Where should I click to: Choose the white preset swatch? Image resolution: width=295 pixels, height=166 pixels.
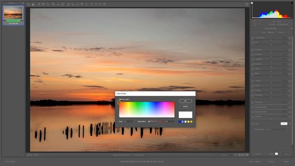coord(185,122)
